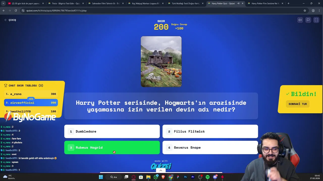
Task: Go back using the ÇIKIŞ exit arrow
Action: (x=10, y=20)
